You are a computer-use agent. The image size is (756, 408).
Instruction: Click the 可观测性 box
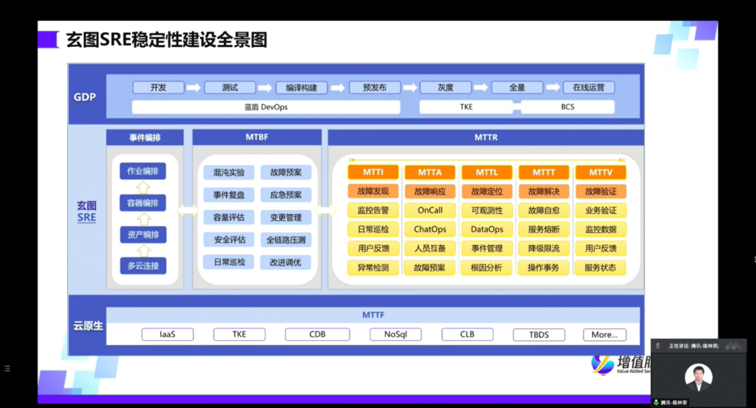tap(487, 210)
